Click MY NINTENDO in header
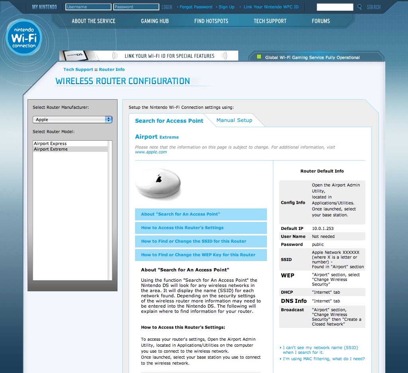 pos(45,7)
